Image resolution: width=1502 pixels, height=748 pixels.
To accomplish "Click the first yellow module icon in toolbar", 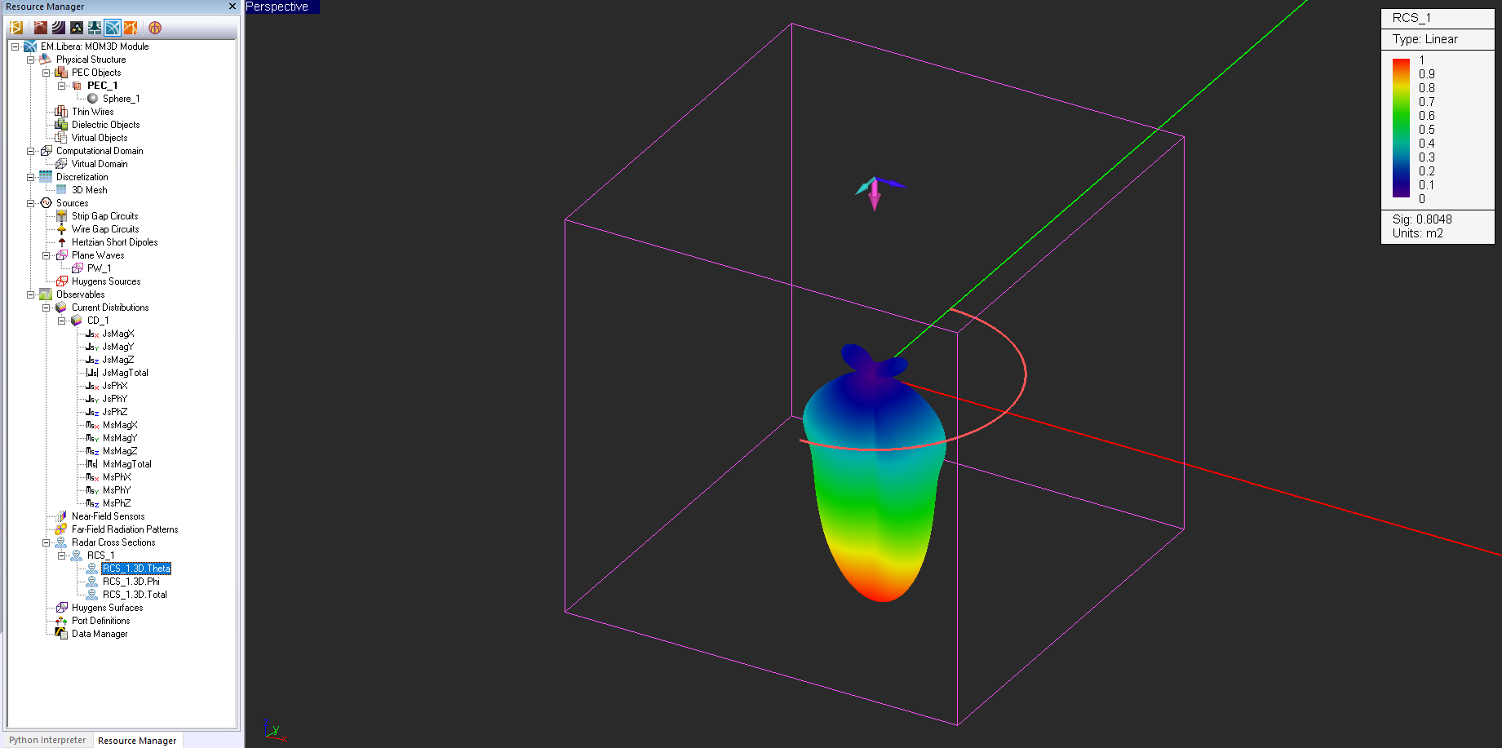I will tap(16, 28).
